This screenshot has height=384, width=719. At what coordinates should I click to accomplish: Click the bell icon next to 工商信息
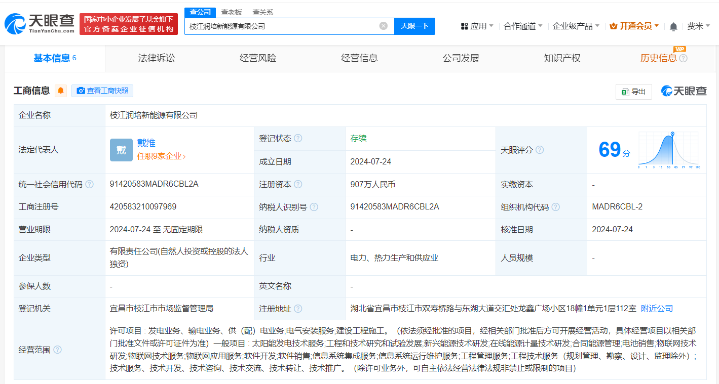pos(61,91)
